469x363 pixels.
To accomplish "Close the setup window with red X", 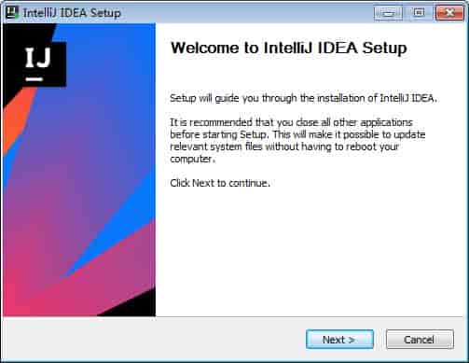I will coord(449,13).
